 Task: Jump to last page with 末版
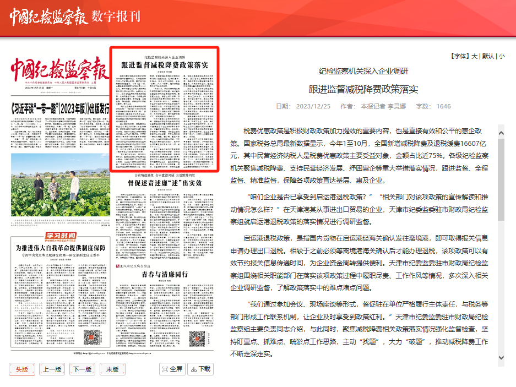pos(112,369)
